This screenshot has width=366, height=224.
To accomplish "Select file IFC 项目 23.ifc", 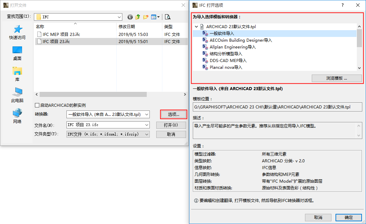I will pos(56,42).
